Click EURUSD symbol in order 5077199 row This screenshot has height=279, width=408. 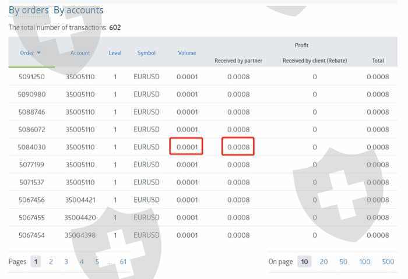click(x=146, y=165)
